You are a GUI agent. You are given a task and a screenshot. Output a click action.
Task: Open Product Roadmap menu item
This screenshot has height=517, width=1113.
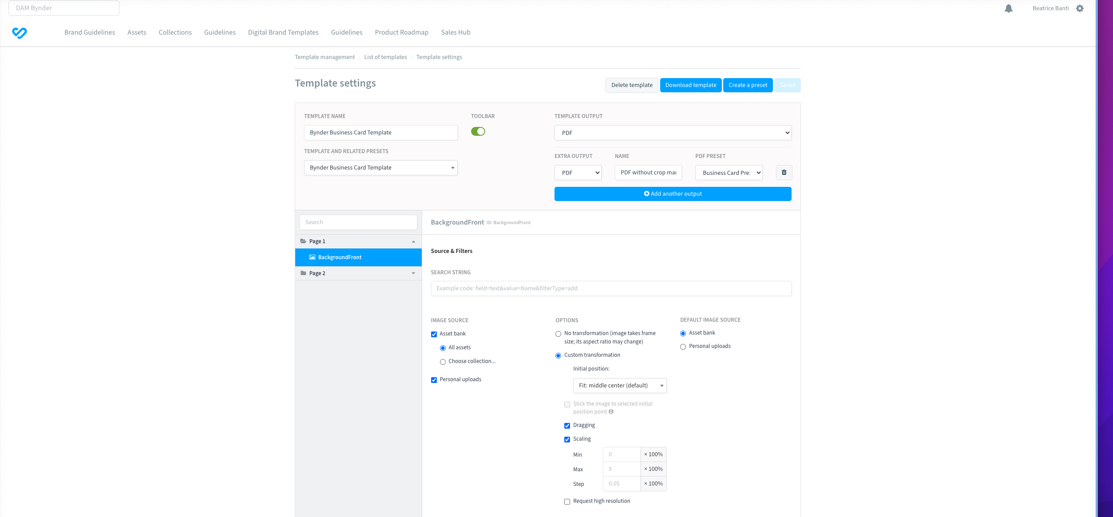tap(402, 32)
